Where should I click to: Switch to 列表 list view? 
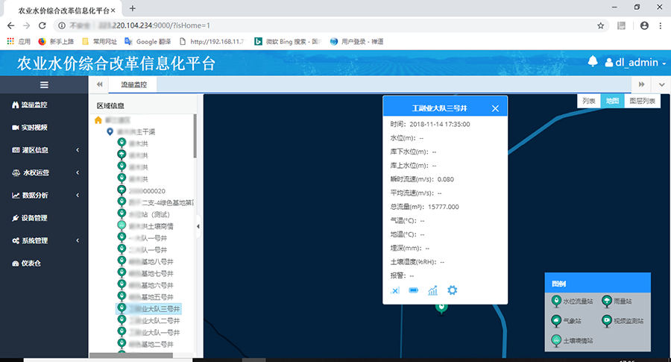point(589,101)
